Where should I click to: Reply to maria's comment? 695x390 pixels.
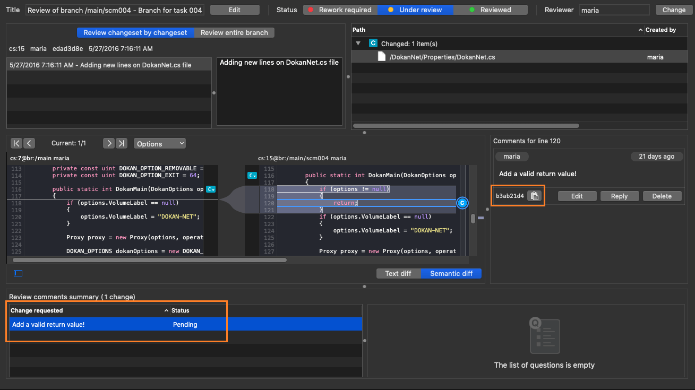(619, 196)
